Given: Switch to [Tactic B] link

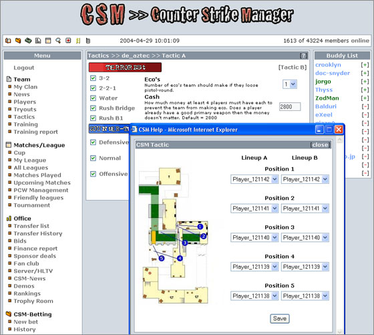Looking at the screenshot, I should (293, 68).
